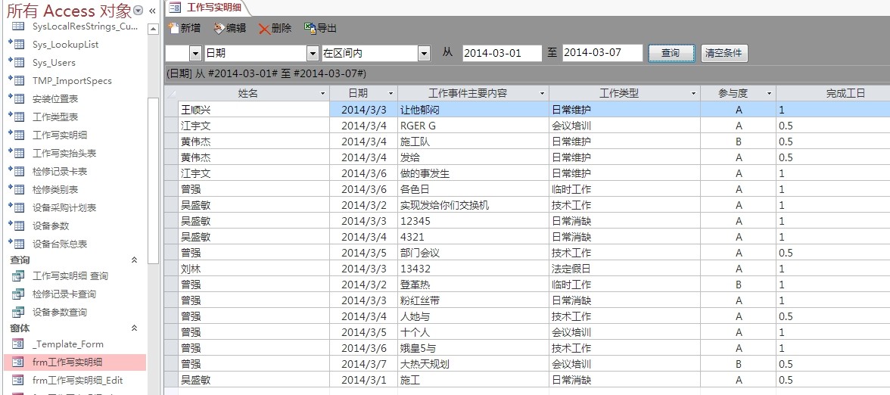Open the 姓名 column filter arrow

[323, 94]
